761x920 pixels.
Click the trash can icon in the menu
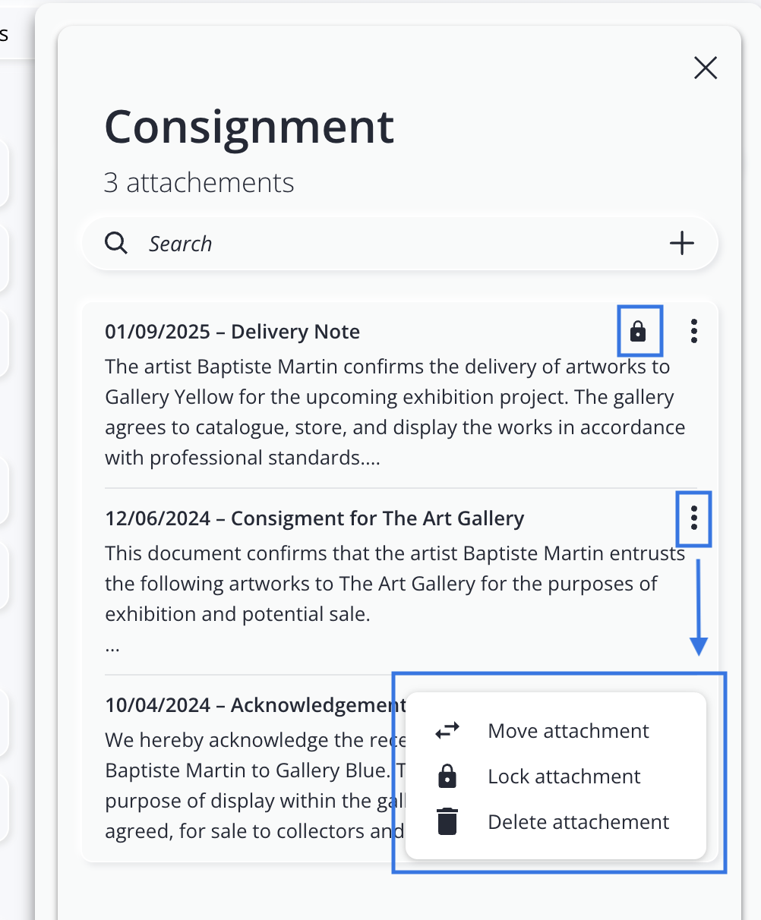[447, 822]
